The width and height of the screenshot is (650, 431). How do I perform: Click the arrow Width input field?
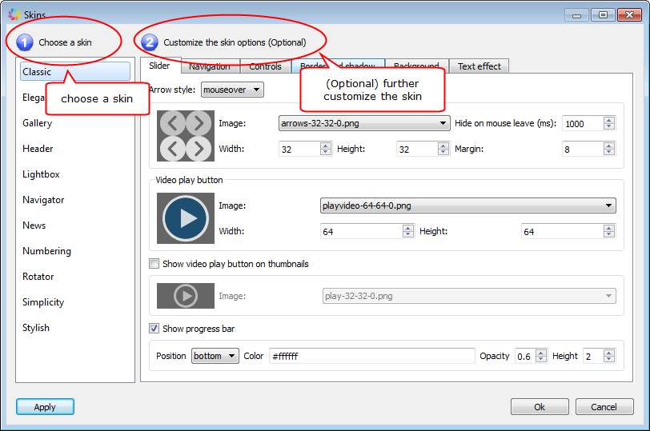pos(299,149)
